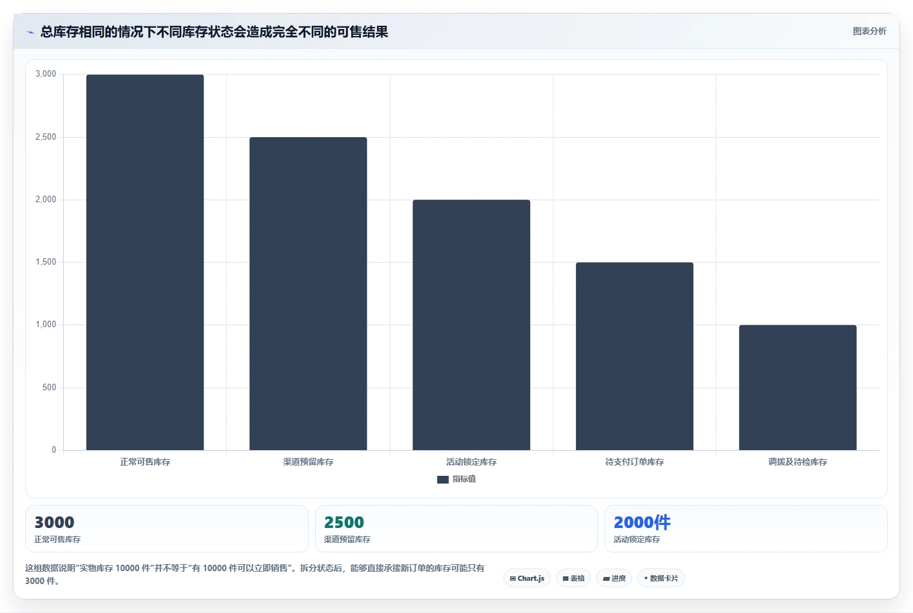Click the 待支付订单库存 bar
Image resolution: width=913 pixels, height=613 pixels.
coord(635,356)
